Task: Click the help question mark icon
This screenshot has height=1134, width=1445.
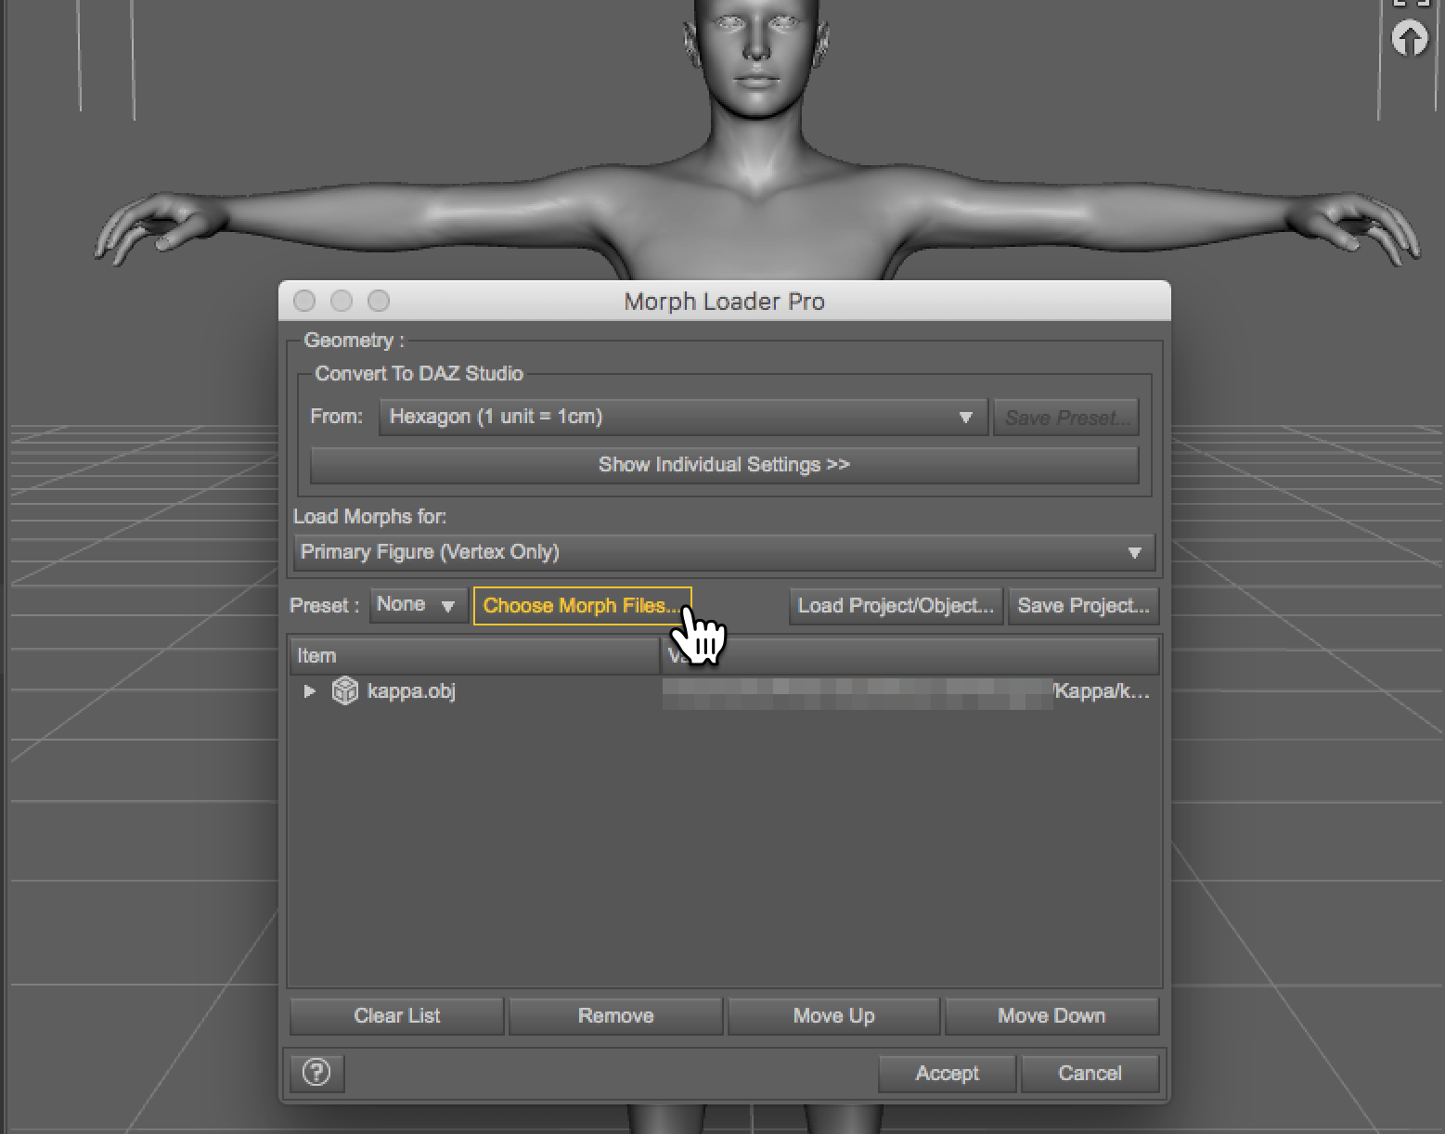Action: pos(316,1073)
